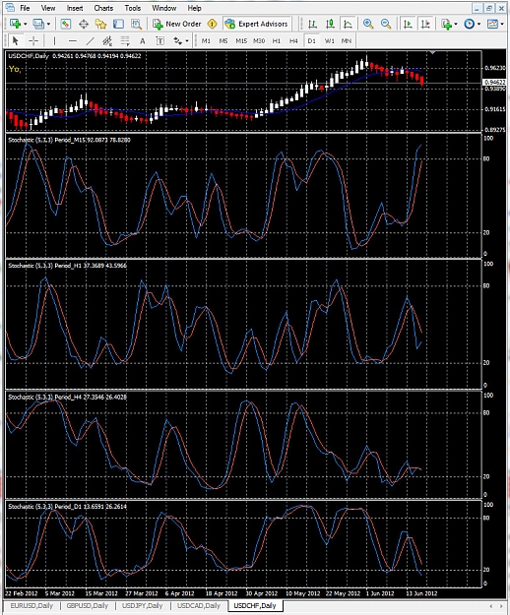Screen dimensions: 510x615
Task: Open the Strategy Tester icon
Action: click(x=136, y=24)
